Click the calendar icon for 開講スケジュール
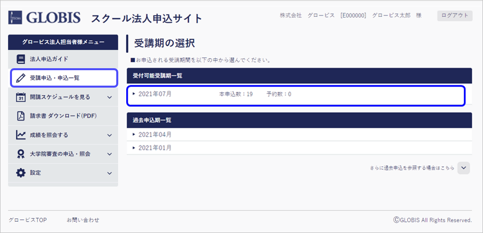483x233 pixels. point(20,97)
